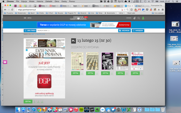
Task: Open the Pocket extension icon
Action: (x=147, y=10)
